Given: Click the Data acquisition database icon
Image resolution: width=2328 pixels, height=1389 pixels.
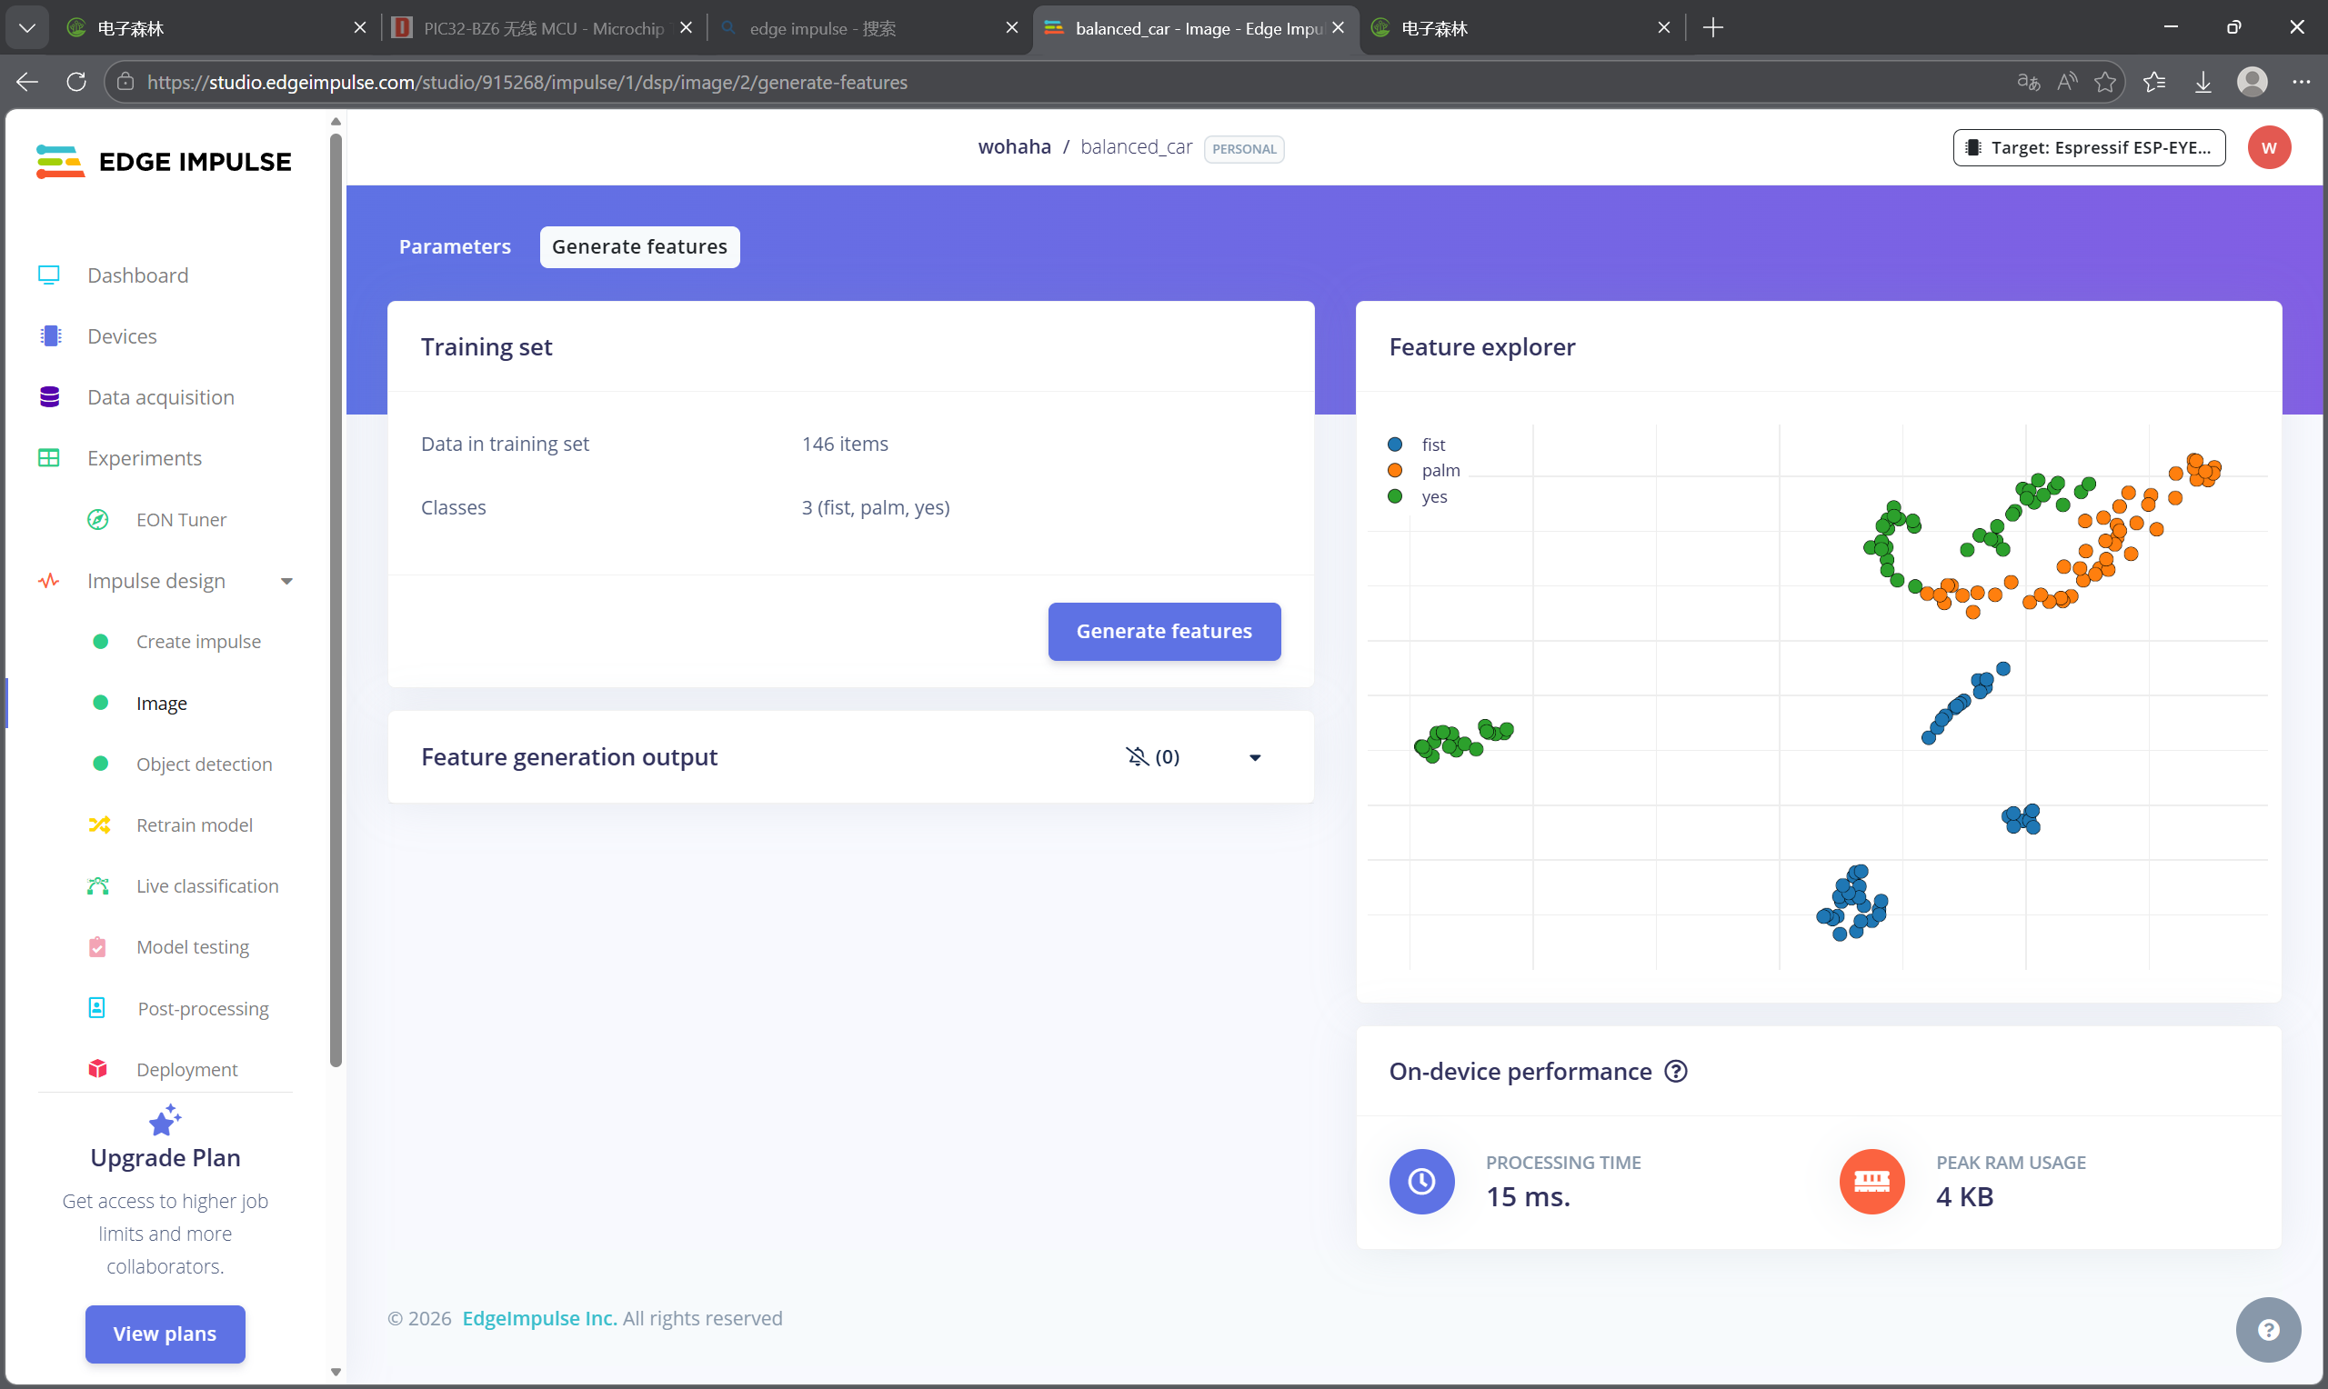Looking at the screenshot, I should [x=50, y=397].
